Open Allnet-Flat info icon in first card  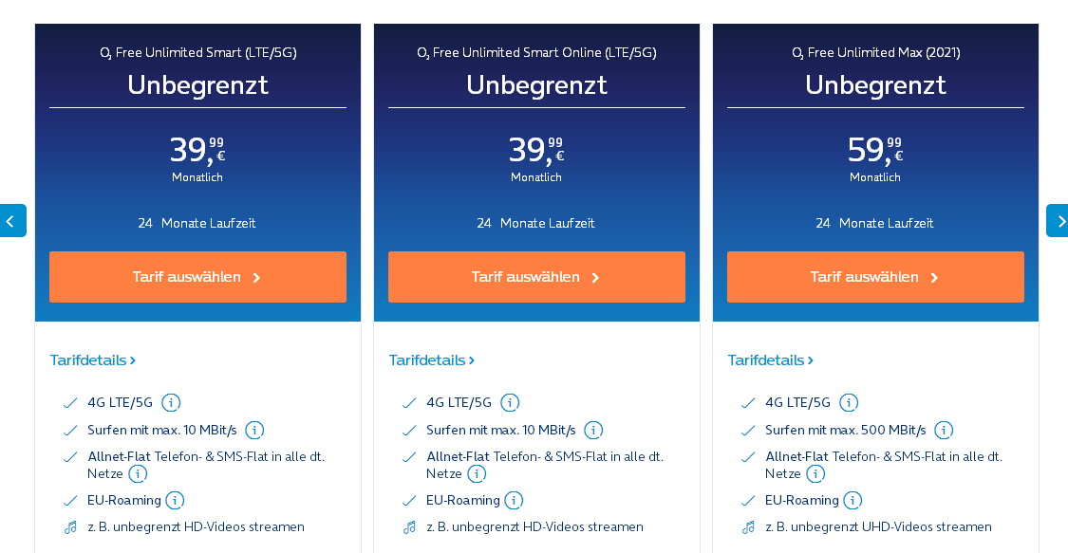pos(139,474)
